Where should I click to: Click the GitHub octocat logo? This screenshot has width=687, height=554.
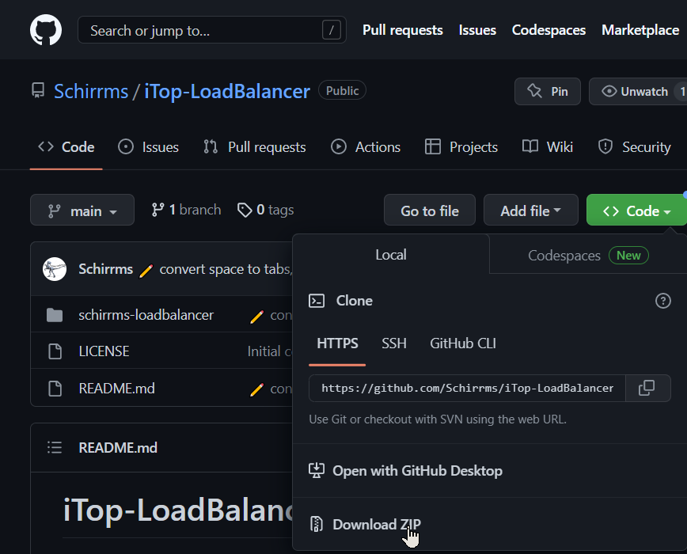[x=46, y=30]
